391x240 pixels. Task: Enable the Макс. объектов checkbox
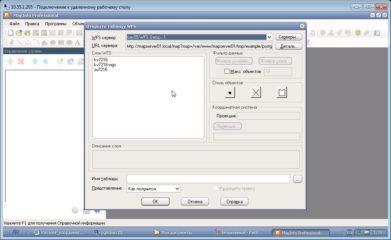[227, 71]
